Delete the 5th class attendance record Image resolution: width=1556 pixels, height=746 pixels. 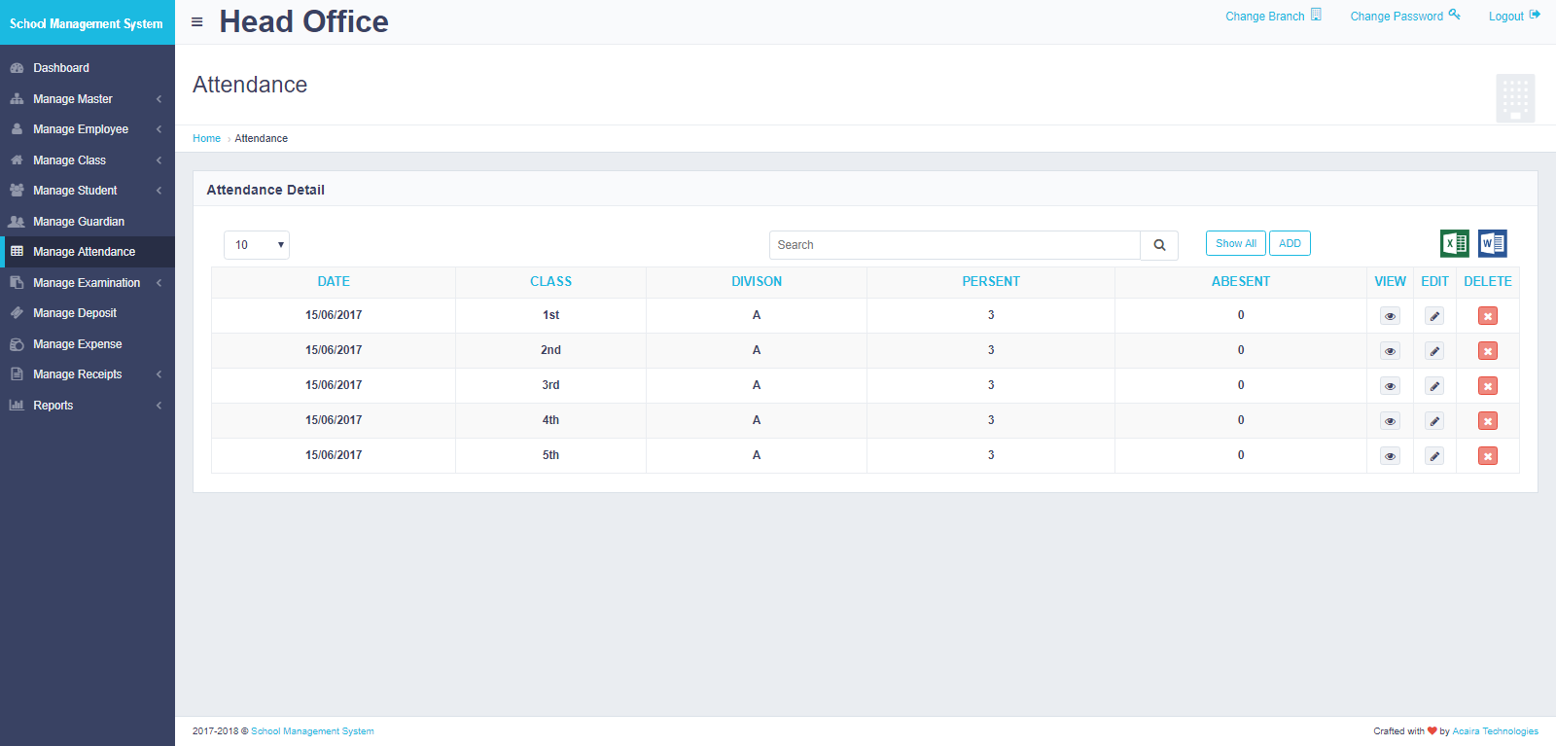pyautogui.click(x=1487, y=456)
